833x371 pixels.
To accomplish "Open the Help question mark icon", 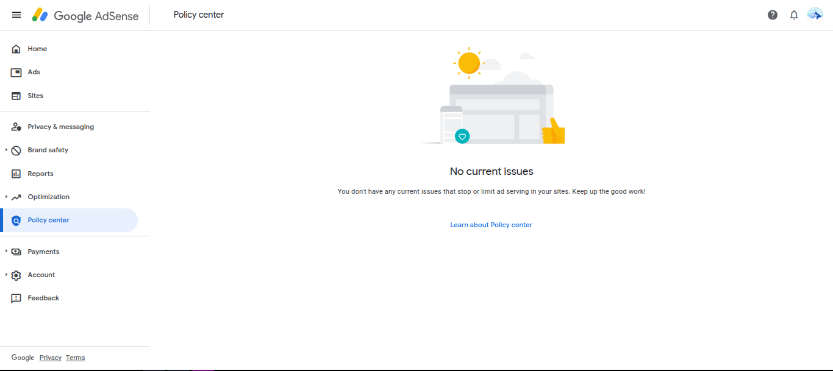I will (773, 15).
